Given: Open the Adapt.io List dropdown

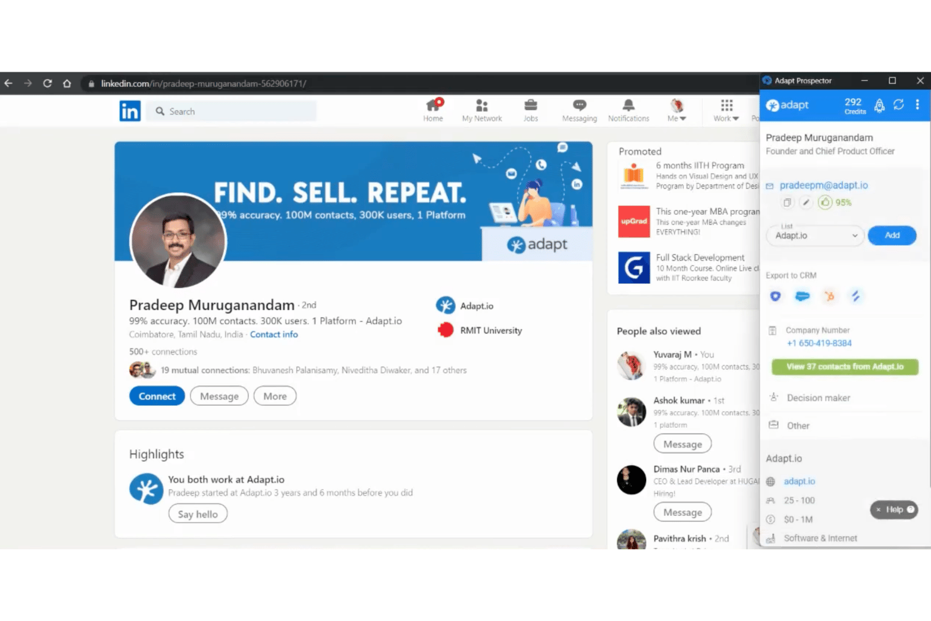Looking at the screenshot, I should 815,235.
